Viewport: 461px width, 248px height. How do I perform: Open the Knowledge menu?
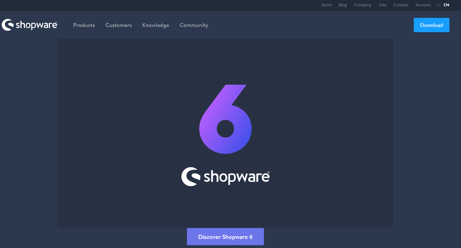pyautogui.click(x=156, y=25)
